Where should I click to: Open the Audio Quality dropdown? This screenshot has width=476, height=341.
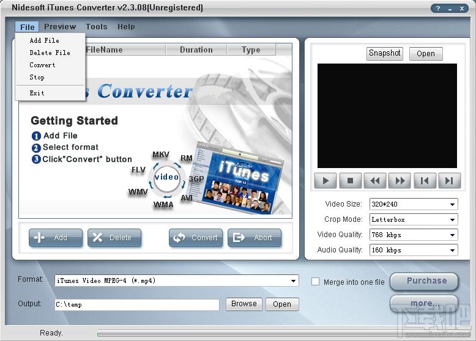[x=452, y=251]
